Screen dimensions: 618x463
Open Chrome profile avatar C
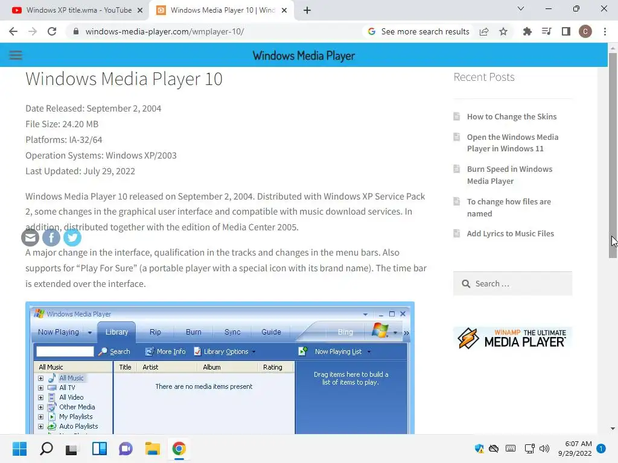[x=585, y=31]
